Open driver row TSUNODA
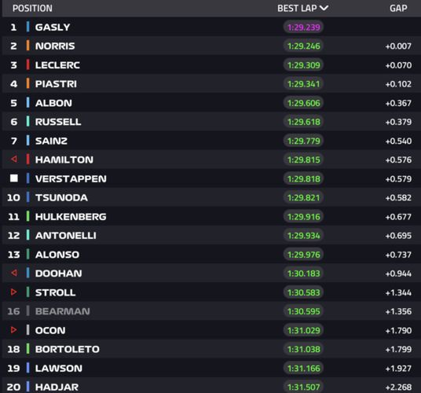Image resolution: width=421 pixels, height=393 pixels. click(211, 197)
